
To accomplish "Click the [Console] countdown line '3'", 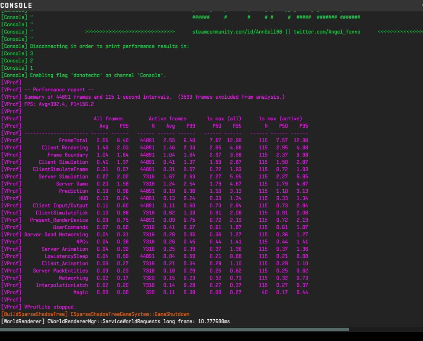I will tap(17, 53).
